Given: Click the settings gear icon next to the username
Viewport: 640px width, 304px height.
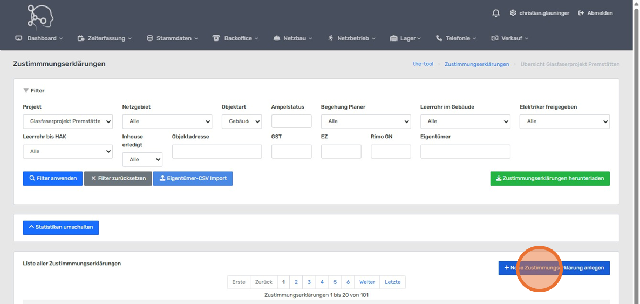Looking at the screenshot, I should coord(513,13).
